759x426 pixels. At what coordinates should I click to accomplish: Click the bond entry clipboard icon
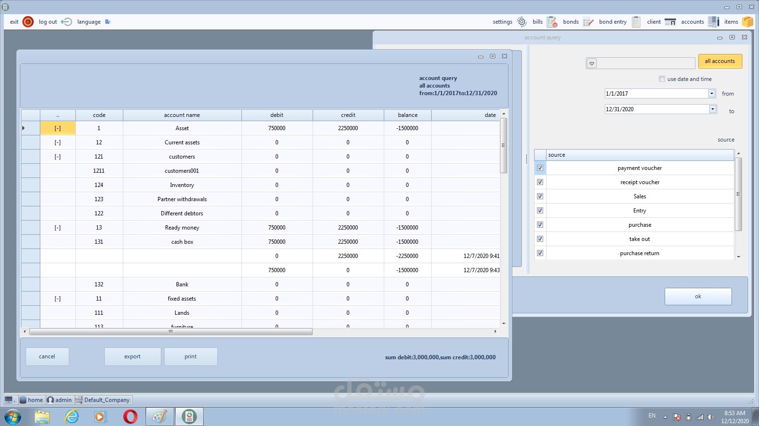tap(636, 22)
